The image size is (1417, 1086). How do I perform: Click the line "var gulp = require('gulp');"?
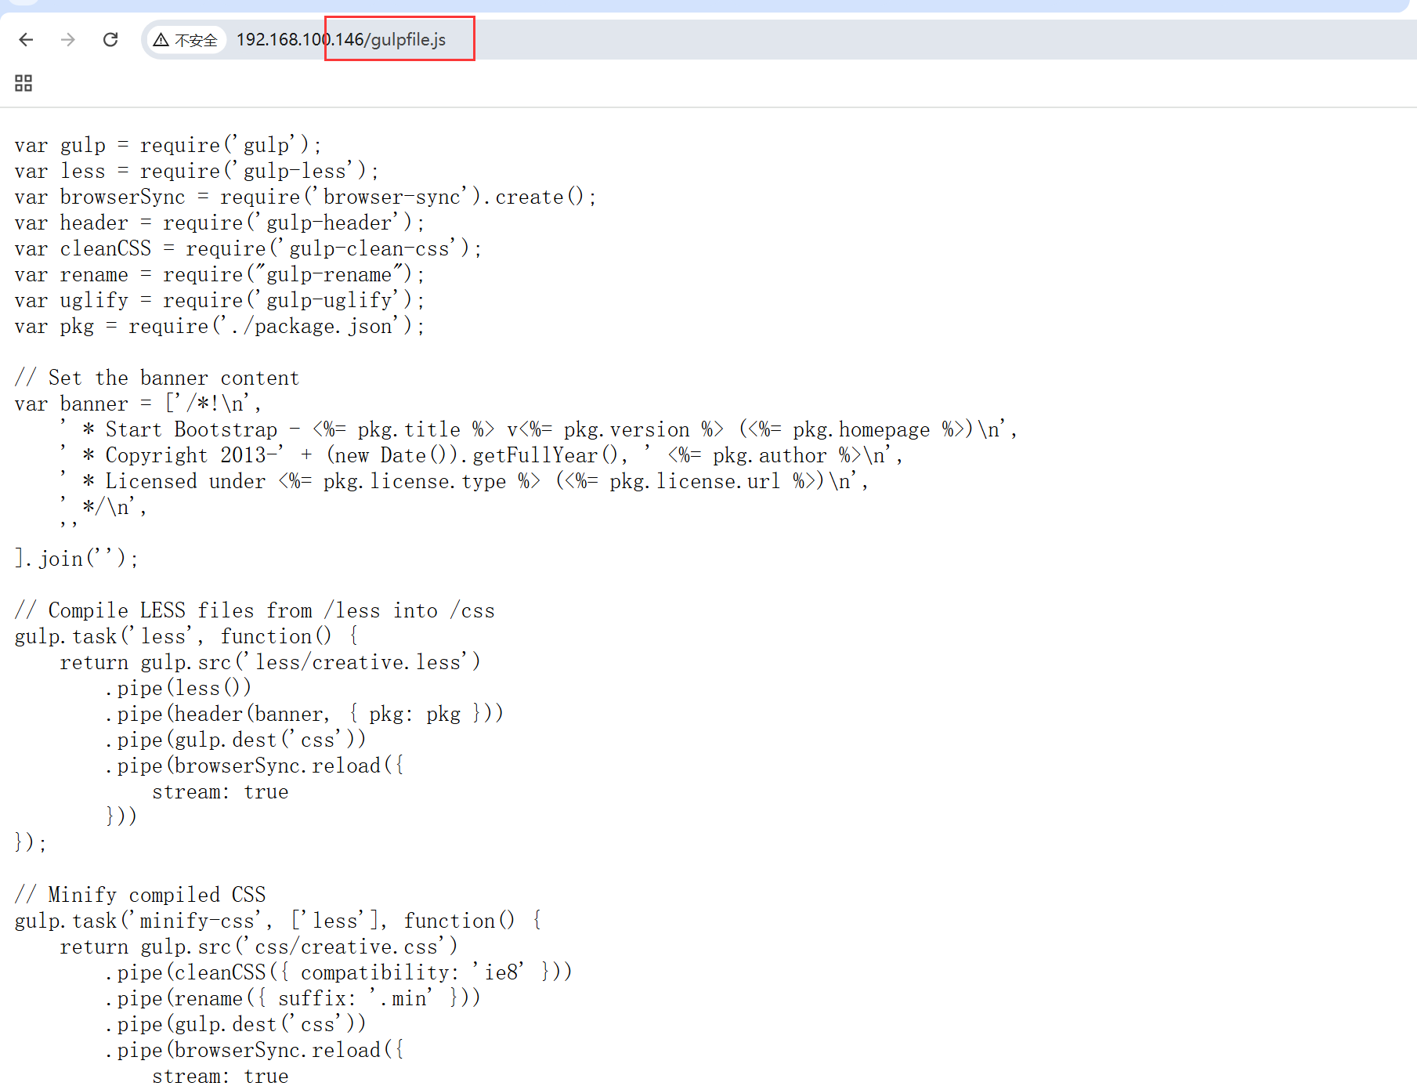tap(168, 145)
